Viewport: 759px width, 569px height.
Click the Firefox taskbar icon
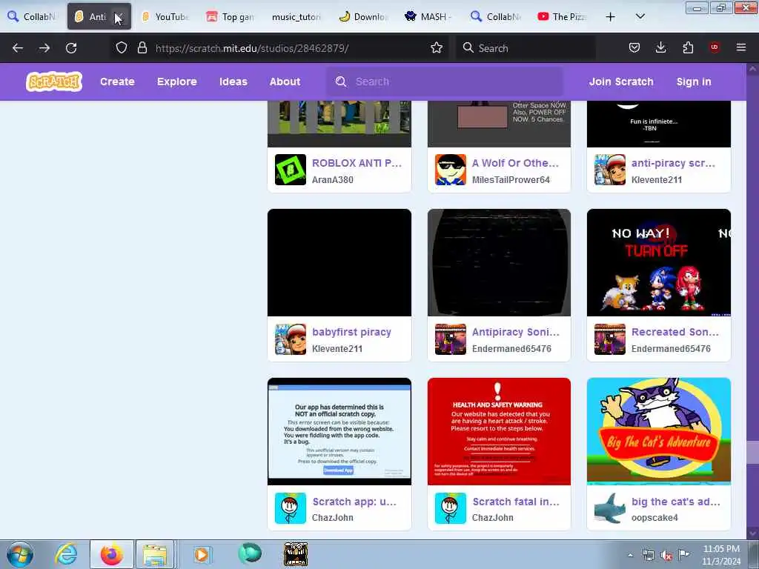[112, 554]
